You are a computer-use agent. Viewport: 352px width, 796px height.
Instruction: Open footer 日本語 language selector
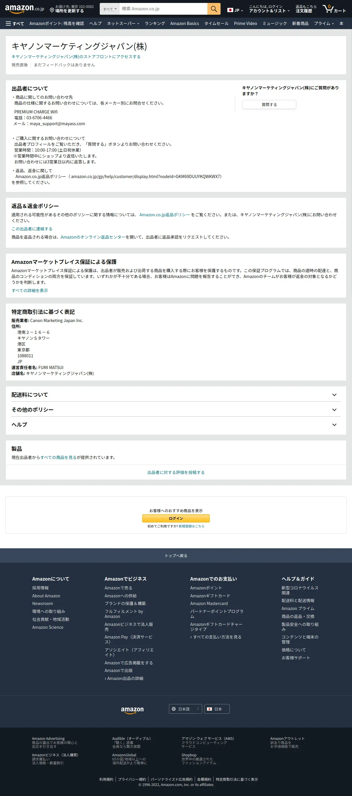pos(185,709)
